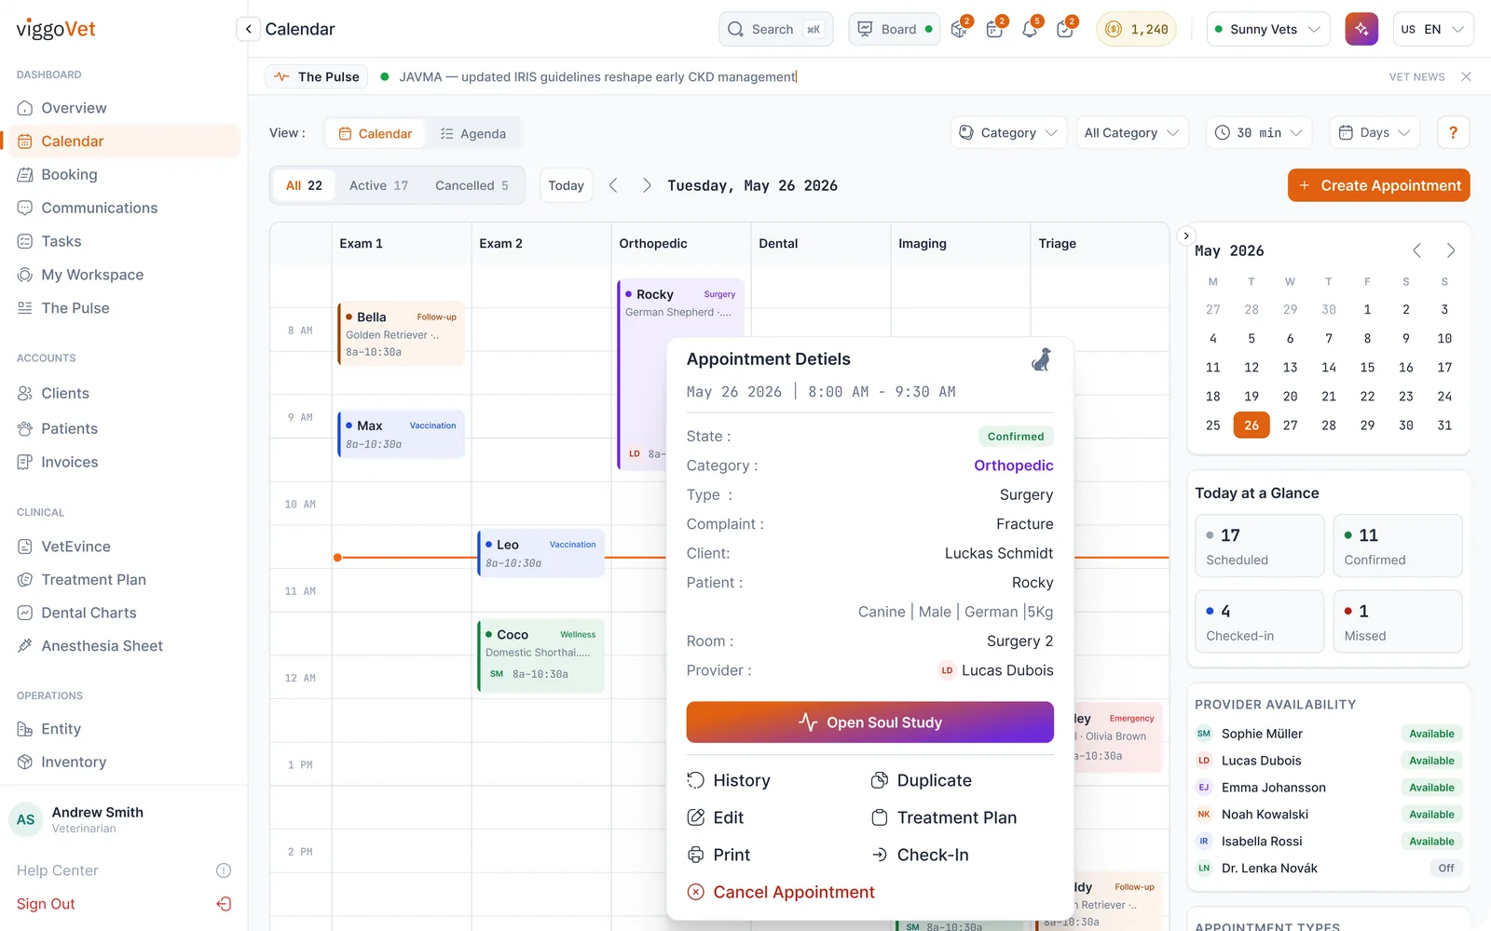
Task: Open the Category dropdown
Action: click(1008, 132)
